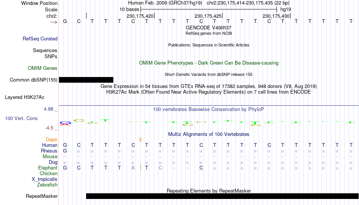
Task: Click the 4.88 upper conservation scale value
Action: [x=48, y=109]
